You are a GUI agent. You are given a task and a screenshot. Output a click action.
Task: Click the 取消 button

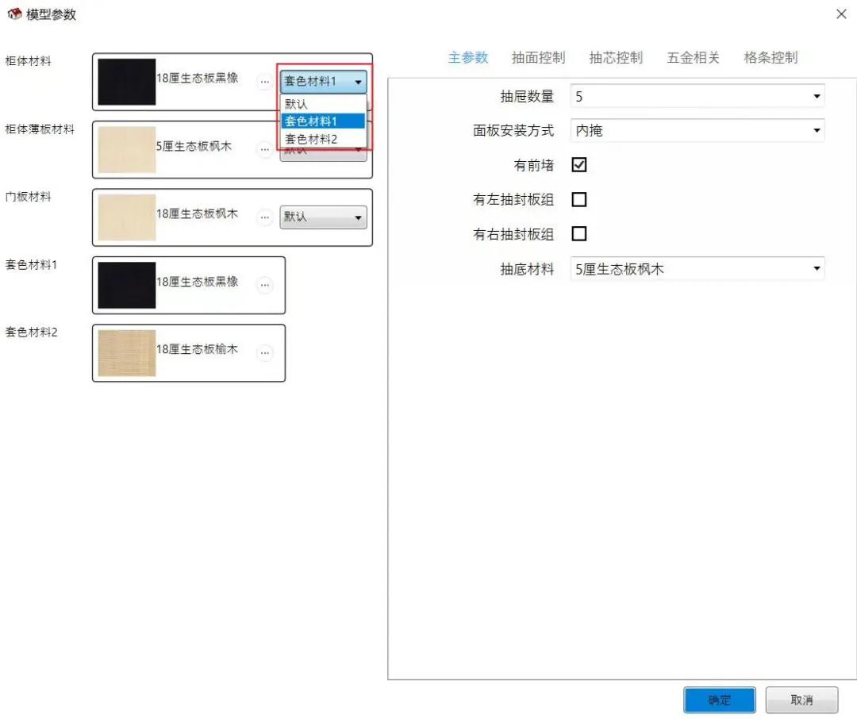point(801,699)
